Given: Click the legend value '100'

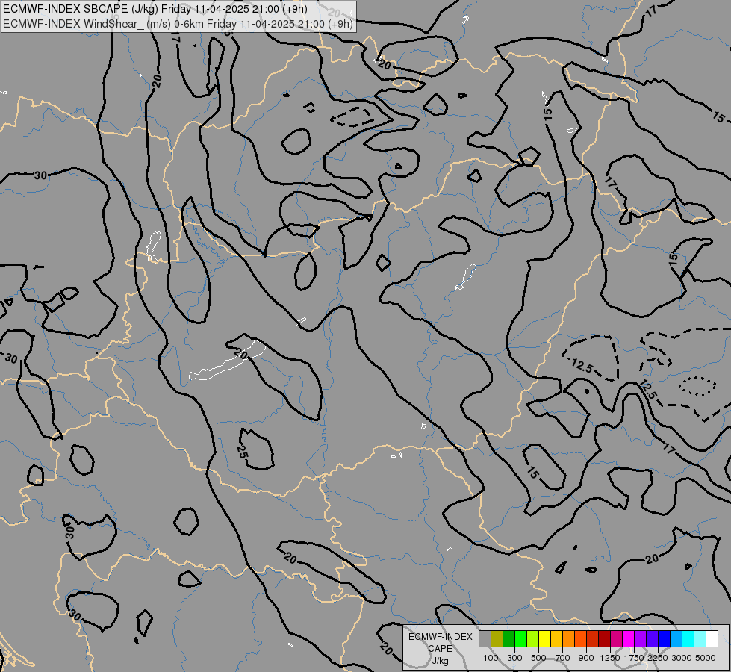Looking at the screenshot, I should pyautogui.click(x=491, y=658).
